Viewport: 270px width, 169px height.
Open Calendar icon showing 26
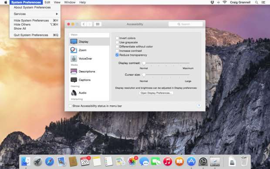pyautogui.click(x=85, y=162)
